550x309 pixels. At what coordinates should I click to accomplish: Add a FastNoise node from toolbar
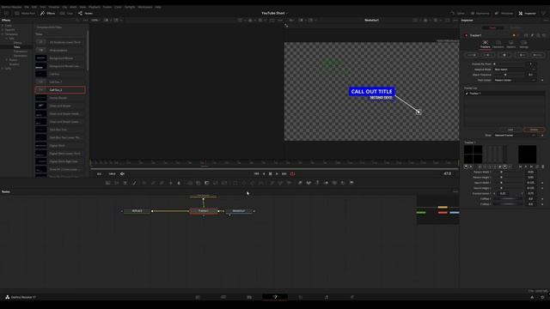click(117, 183)
